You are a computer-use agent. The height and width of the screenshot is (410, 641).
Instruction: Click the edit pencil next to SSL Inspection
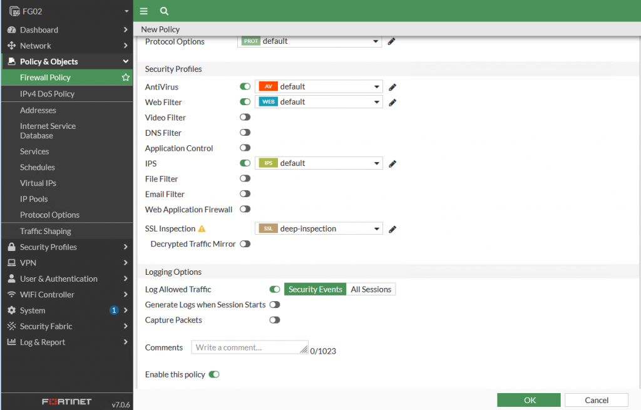[392, 229]
